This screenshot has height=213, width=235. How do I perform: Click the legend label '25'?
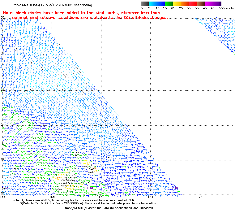181,8
